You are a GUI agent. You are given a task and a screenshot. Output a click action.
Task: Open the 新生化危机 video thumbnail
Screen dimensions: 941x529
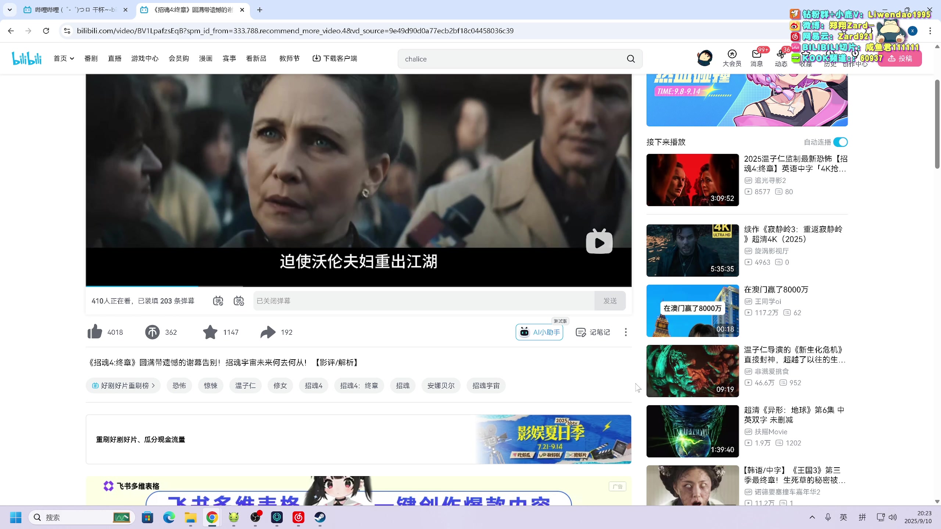point(693,371)
